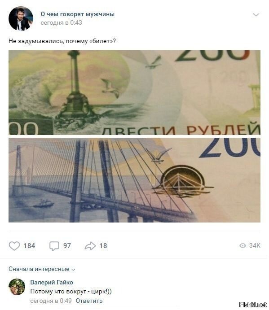Open the post timestamp сегодня в 0:43

[x=61, y=23]
